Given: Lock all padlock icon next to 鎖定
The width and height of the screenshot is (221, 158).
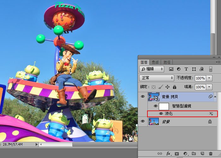Looking at the screenshot, I should (x=175, y=87).
